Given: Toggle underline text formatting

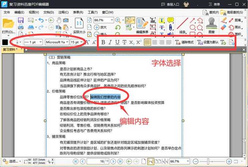Looking at the screenshot, I should [117, 42].
